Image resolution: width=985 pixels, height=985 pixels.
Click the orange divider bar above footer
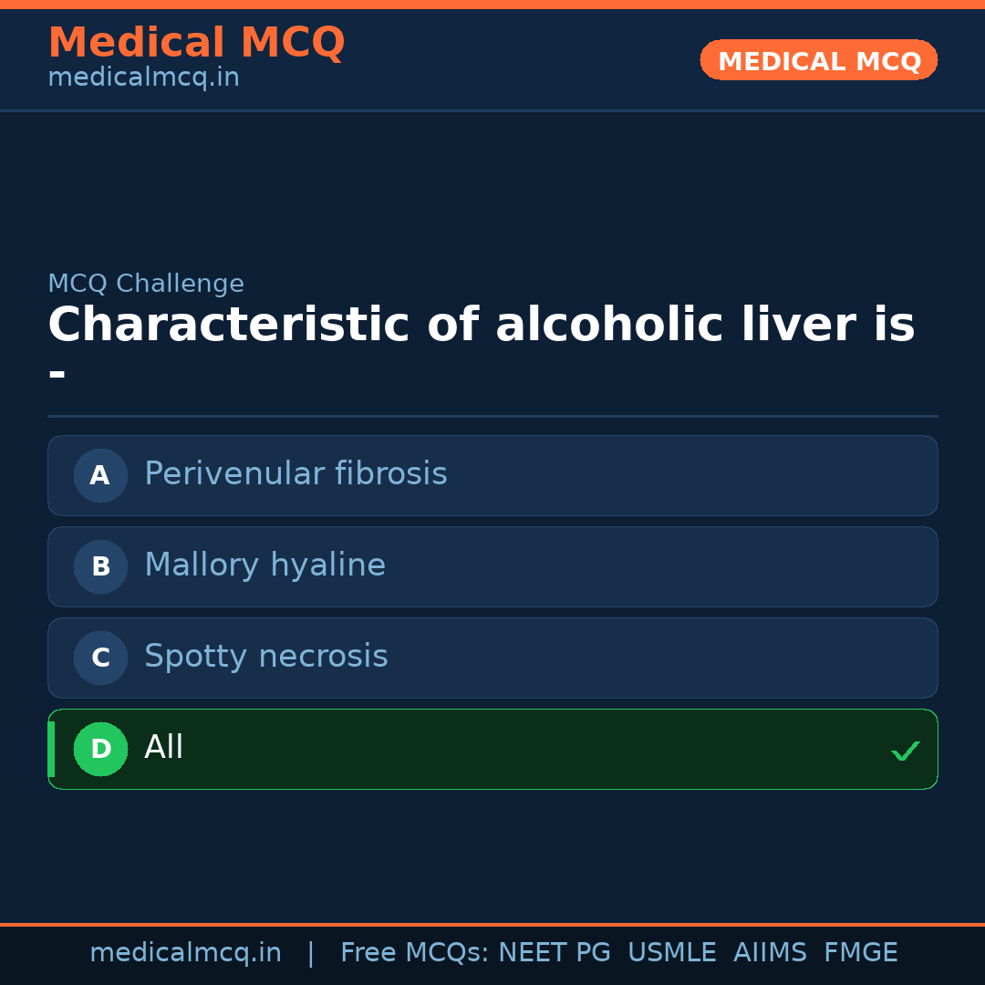click(493, 923)
